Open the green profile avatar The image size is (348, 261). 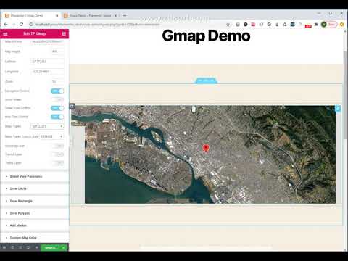tap(324, 25)
